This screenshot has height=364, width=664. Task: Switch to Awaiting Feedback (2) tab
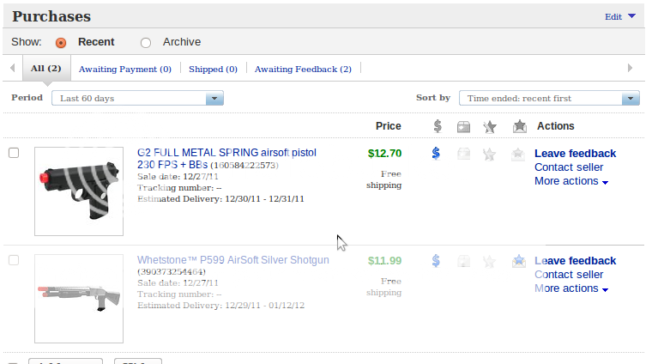coord(303,69)
